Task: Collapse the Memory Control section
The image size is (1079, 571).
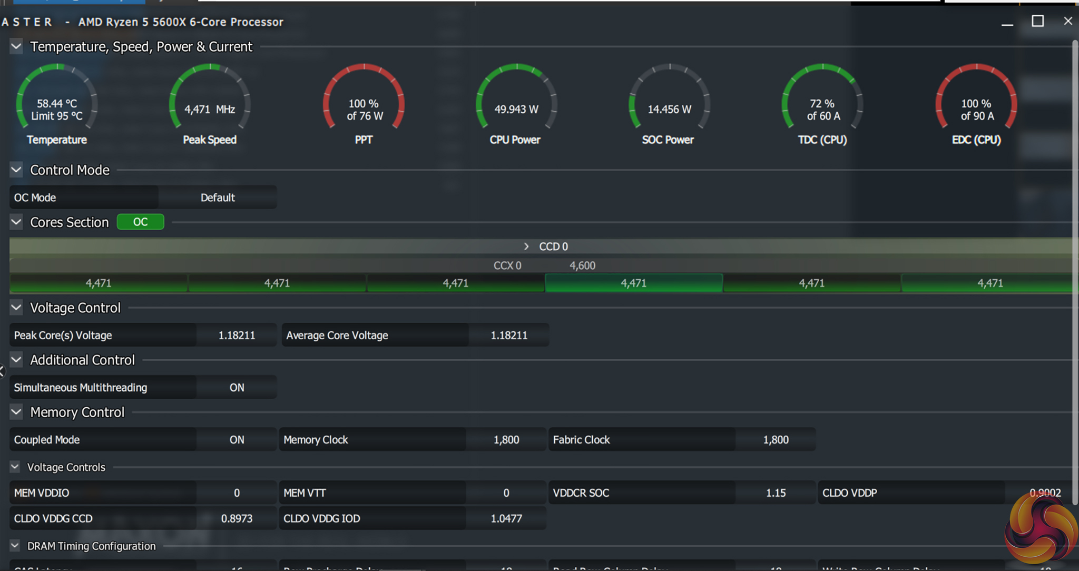Action: click(16, 412)
